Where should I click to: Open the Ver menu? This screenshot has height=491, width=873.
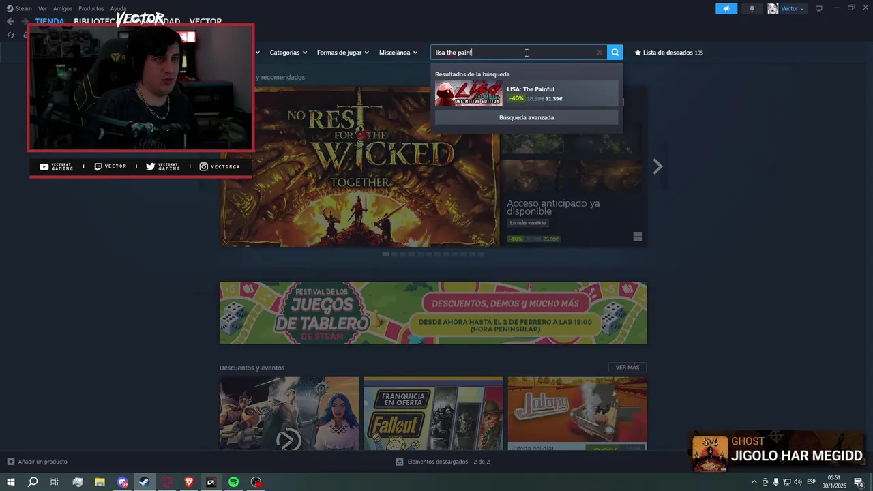(x=42, y=8)
